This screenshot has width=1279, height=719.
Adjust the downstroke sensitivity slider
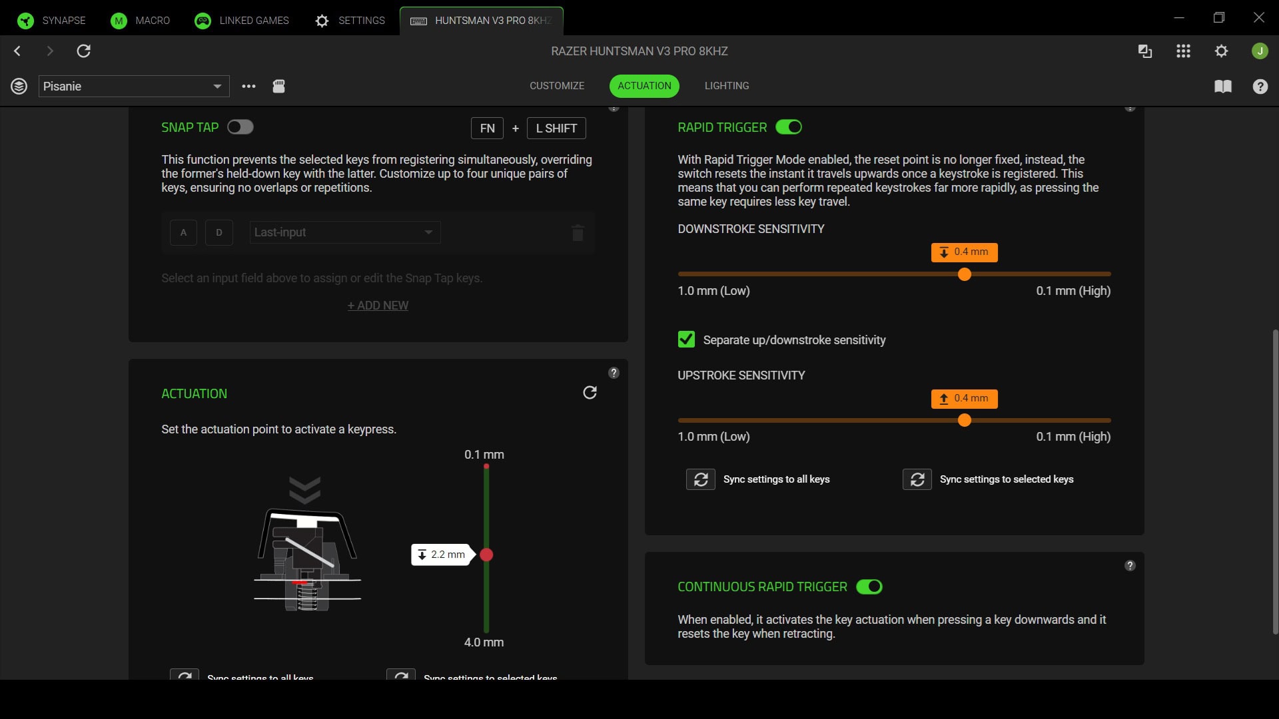965,274
